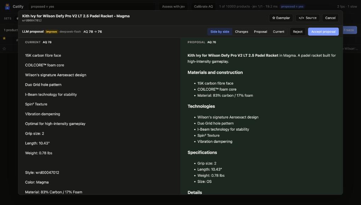This screenshot has height=205, width=361.
Task: Click 'Optimal for high-intensity gameplay' line
Action: click(x=55, y=124)
